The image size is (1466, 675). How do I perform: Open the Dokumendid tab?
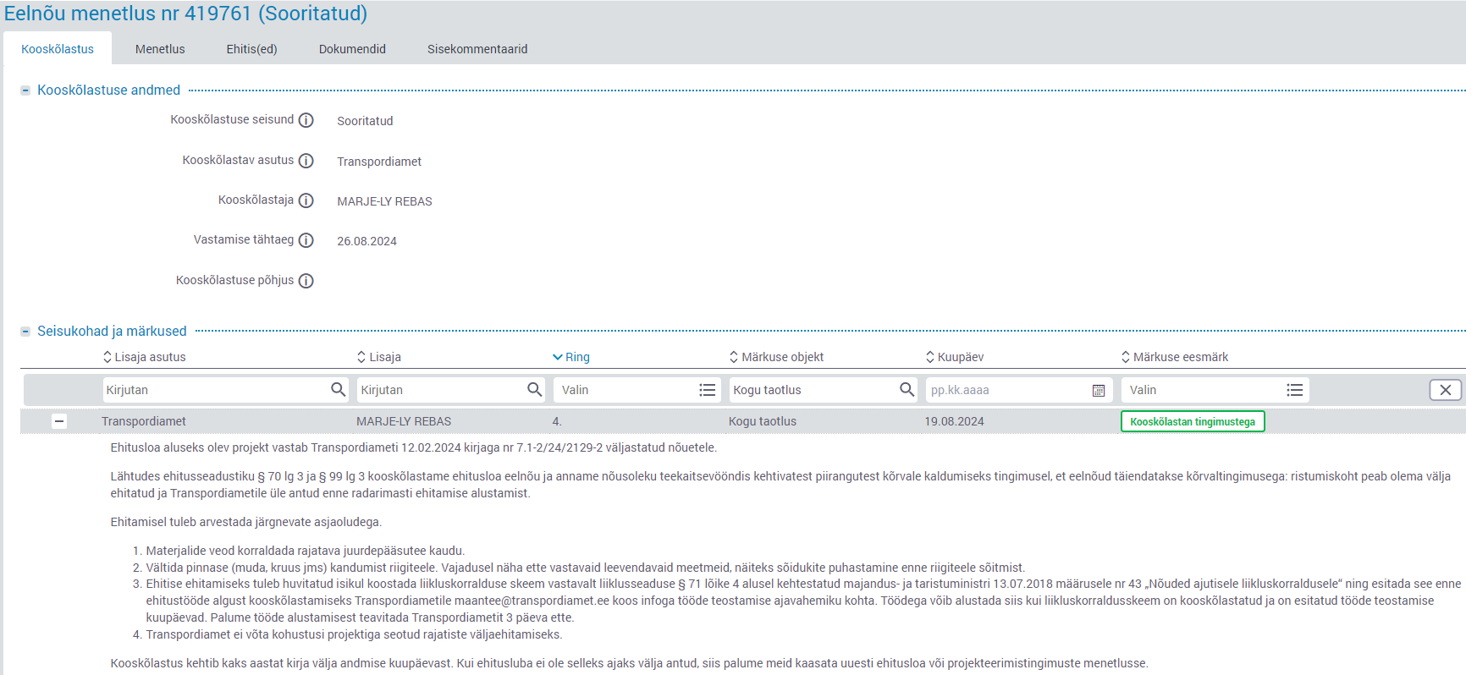(x=352, y=49)
